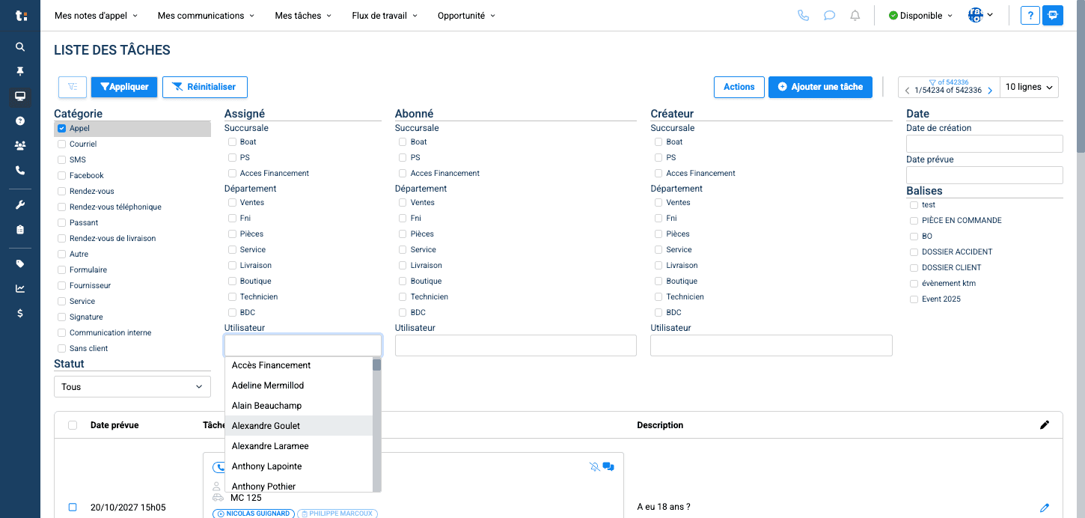Screen dimensions: 1085x518
Task: Open the wrench tools sidebar icon
Action: (x=20, y=205)
